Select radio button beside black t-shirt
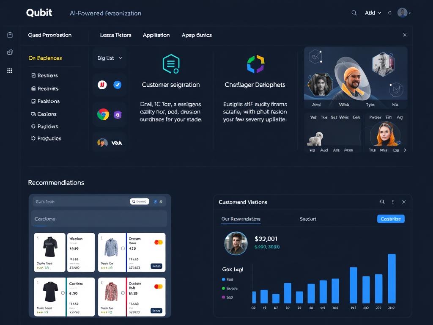Screen dimensions: 433x325 [x=63, y=293]
